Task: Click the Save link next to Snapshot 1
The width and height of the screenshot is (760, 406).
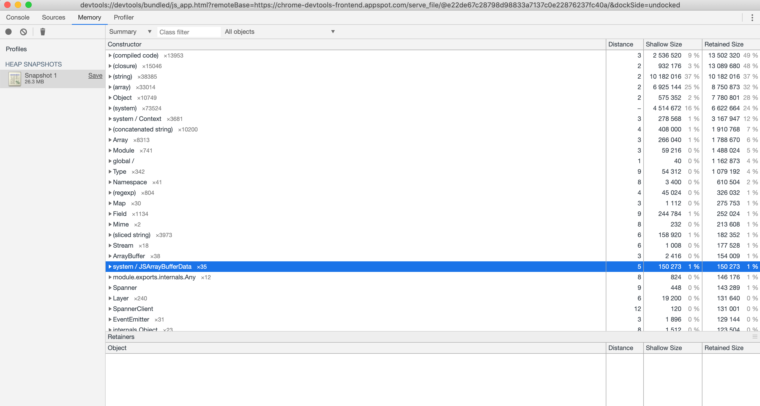Action: [x=95, y=75]
